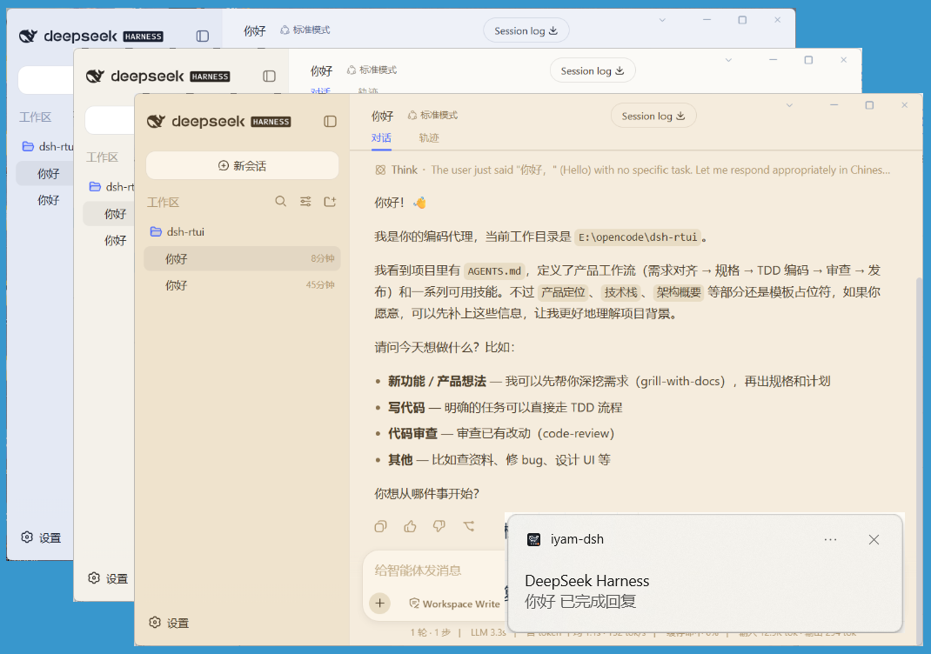Select second 你好 chat in back window

tap(49, 200)
